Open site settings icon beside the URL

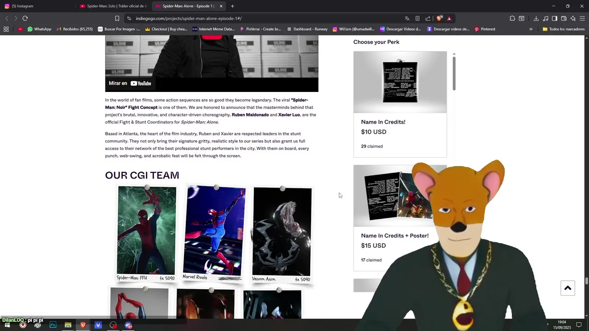(129, 18)
